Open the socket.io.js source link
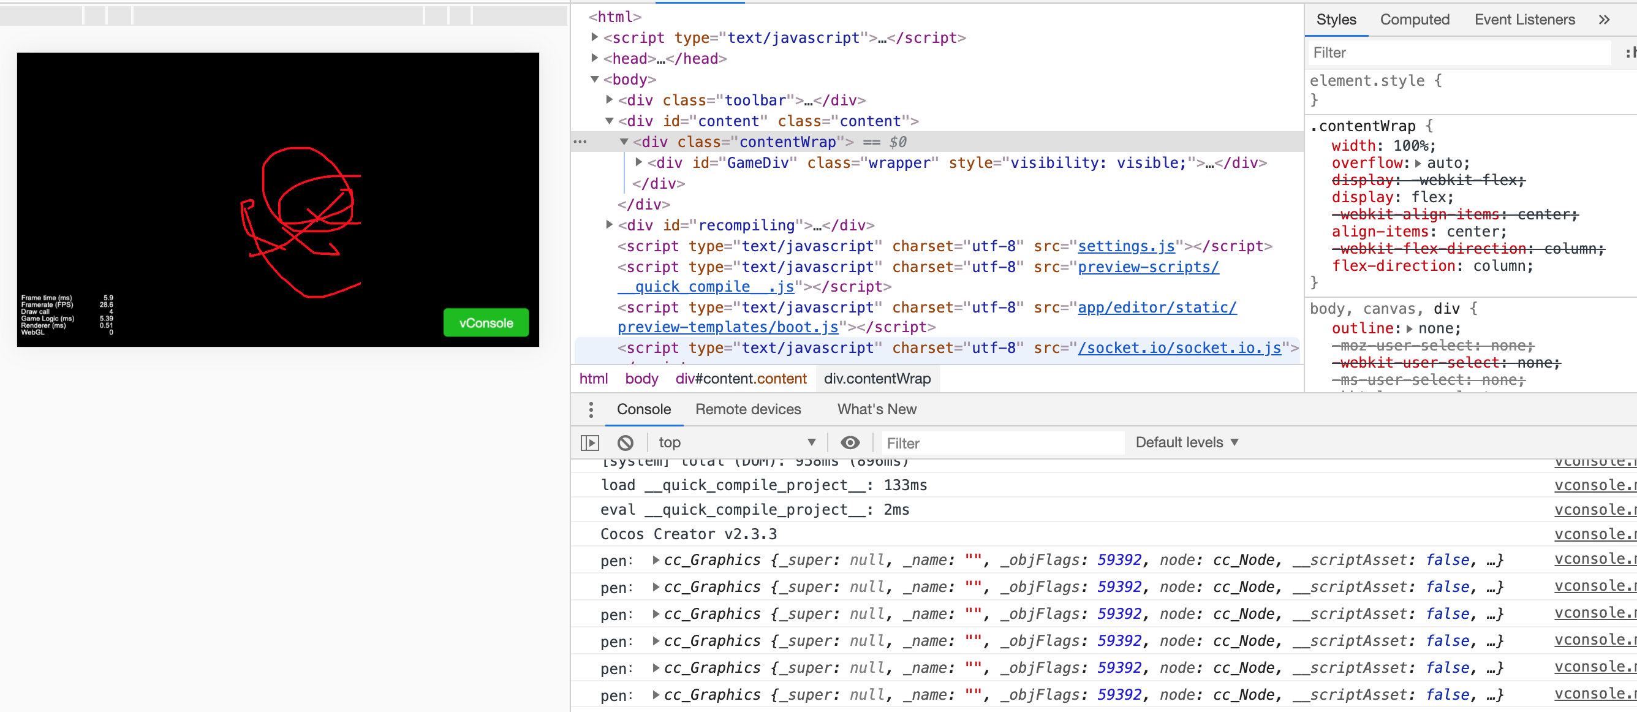1637x712 pixels. (x=1179, y=348)
